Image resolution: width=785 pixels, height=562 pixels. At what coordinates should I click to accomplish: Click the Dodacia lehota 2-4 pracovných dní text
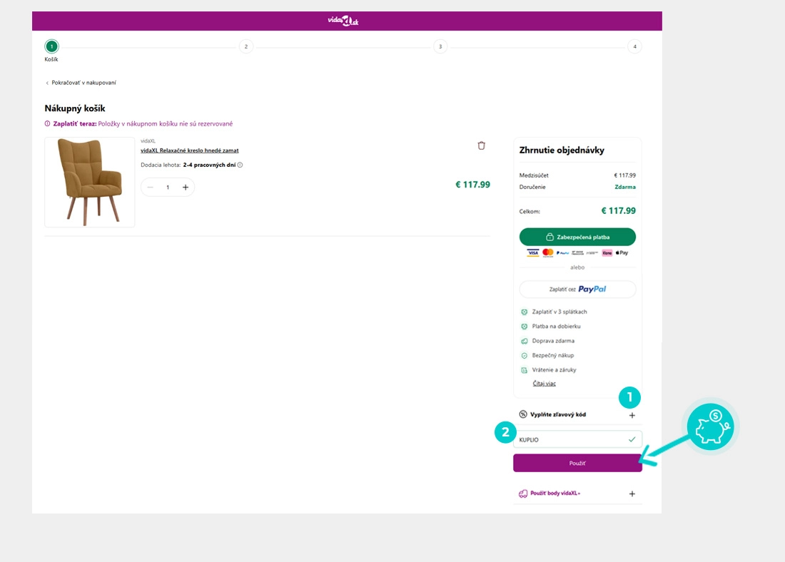[188, 165]
